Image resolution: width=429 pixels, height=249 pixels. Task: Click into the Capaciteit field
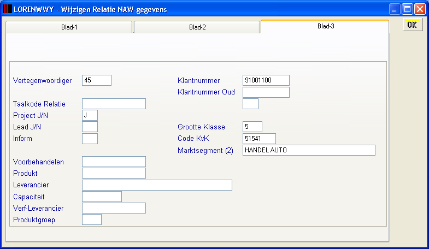tap(102, 197)
